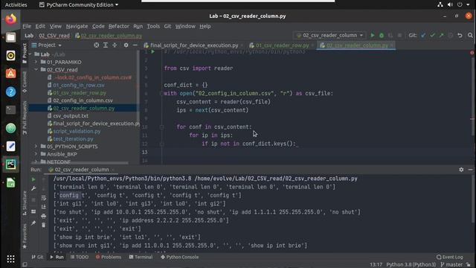Collapse all in Project panel toolbar

[115, 45]
